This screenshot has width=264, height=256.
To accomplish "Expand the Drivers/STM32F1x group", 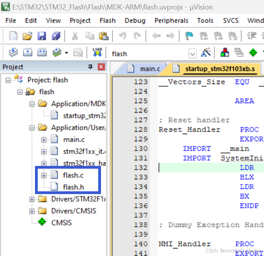I will coord(32,199).
